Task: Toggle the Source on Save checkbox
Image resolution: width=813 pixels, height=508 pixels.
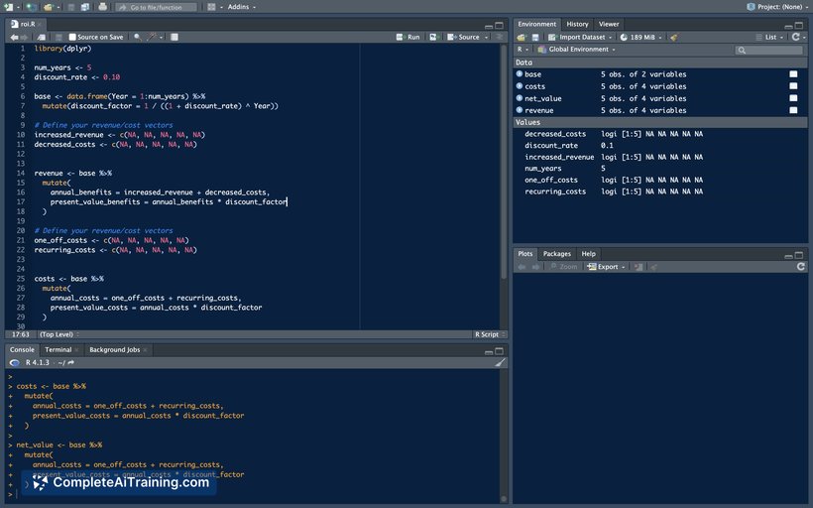Action: click(x=72, y=37)
